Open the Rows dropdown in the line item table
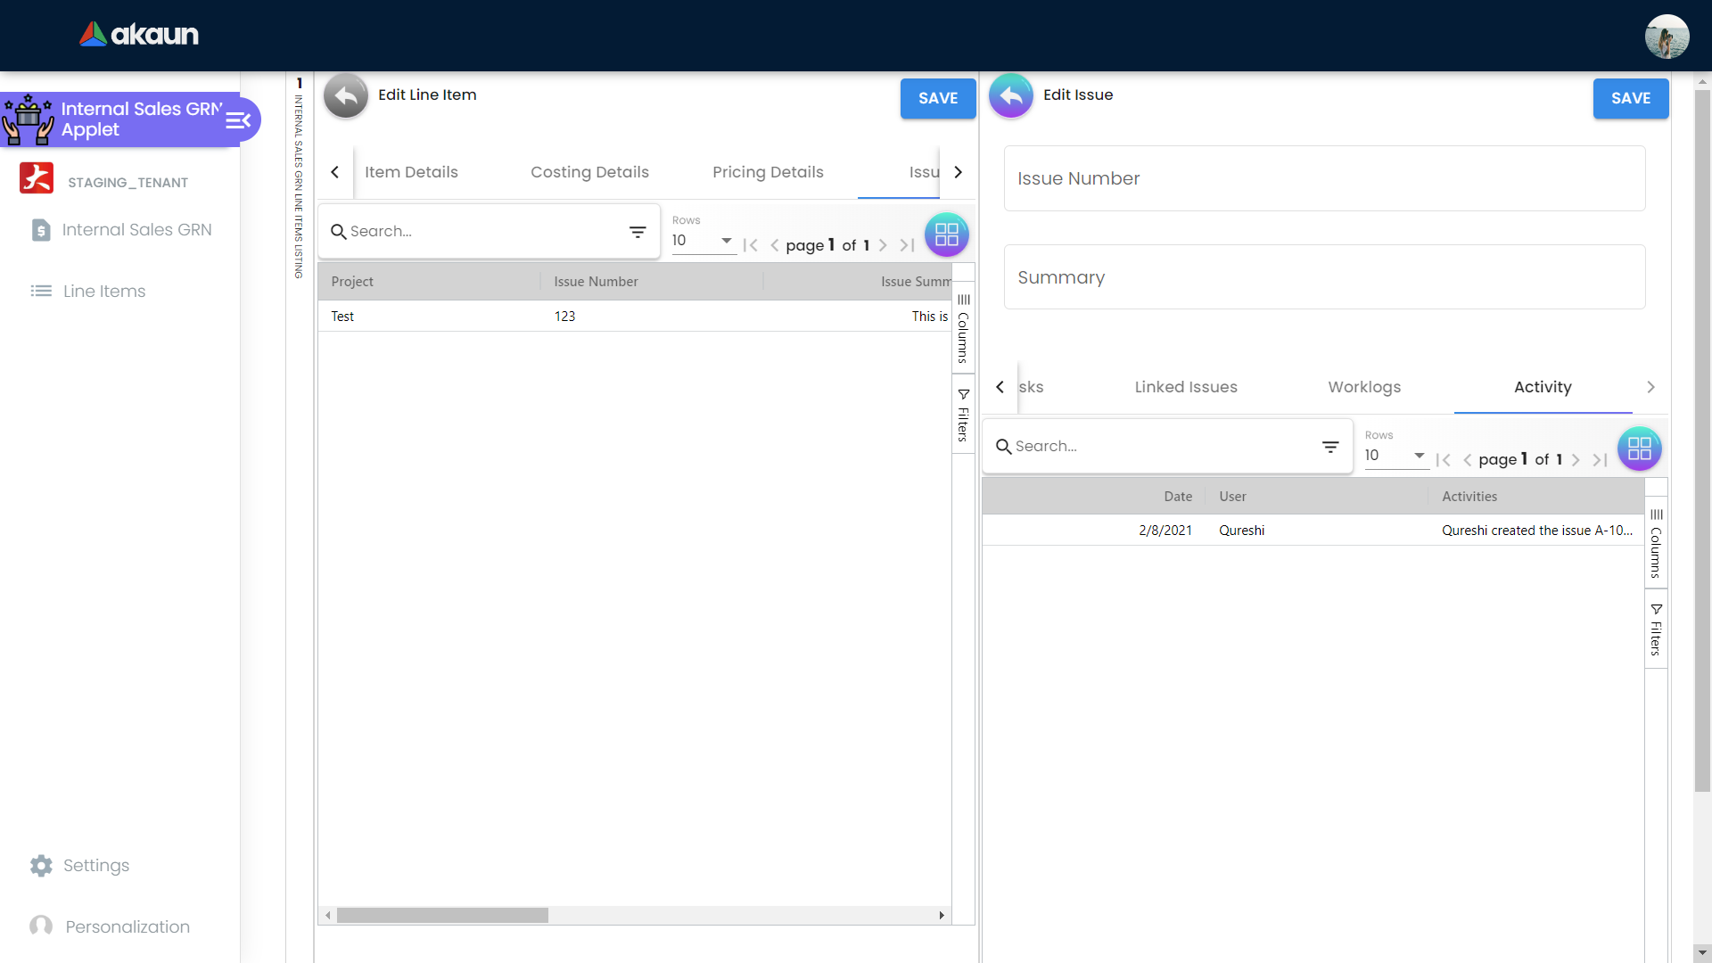This screenshot has height=963, width=1712. 703,241
